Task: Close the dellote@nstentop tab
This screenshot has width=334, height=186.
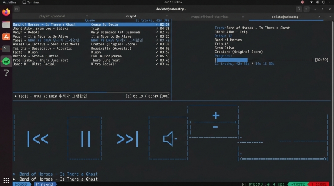Action: (319, 17)
